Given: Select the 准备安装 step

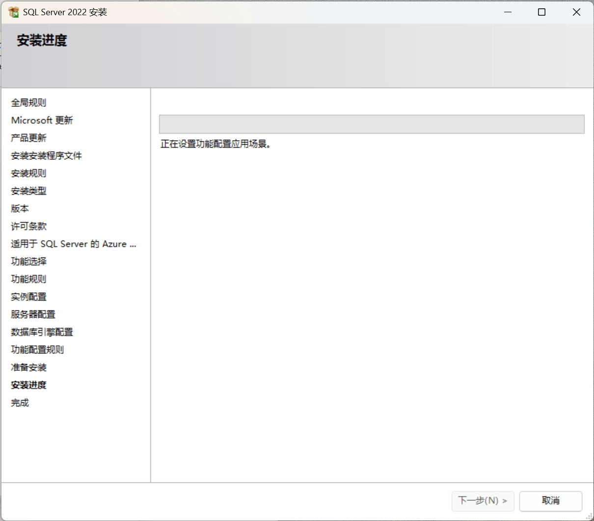Looking at the screenshot, I should [x=28, y=367].
